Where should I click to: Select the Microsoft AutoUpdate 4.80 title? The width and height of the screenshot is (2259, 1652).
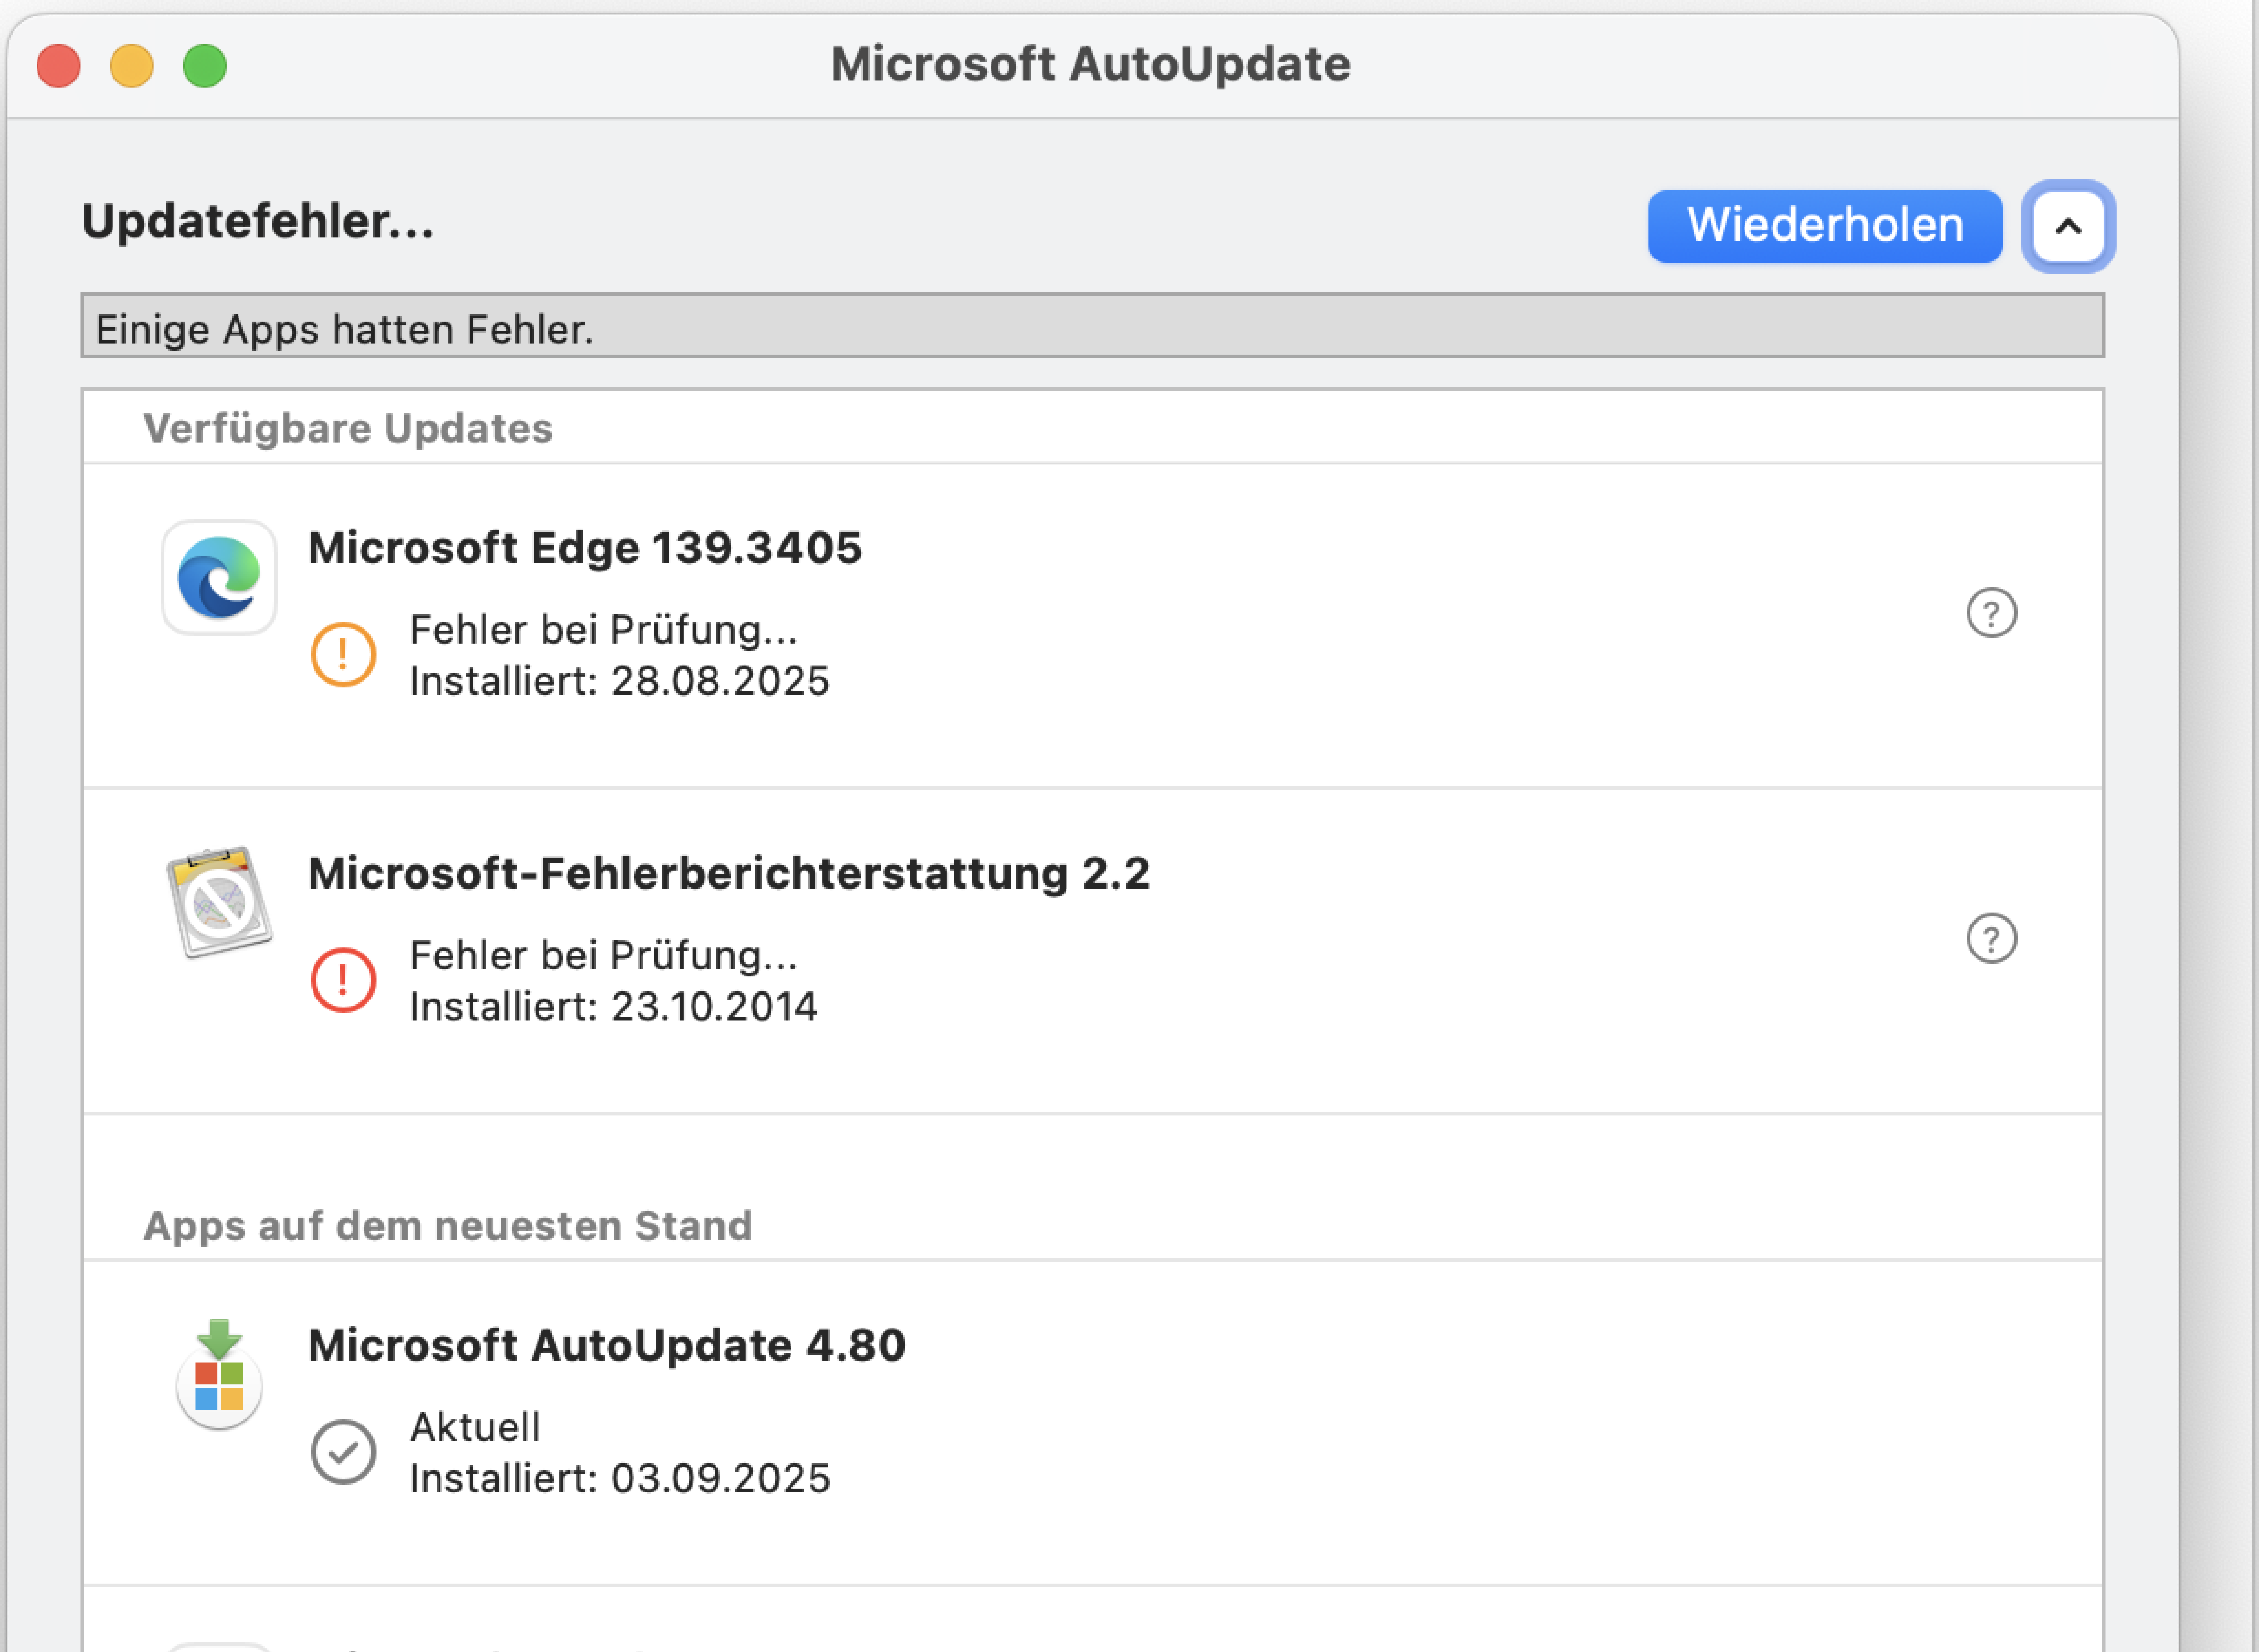606,1345
